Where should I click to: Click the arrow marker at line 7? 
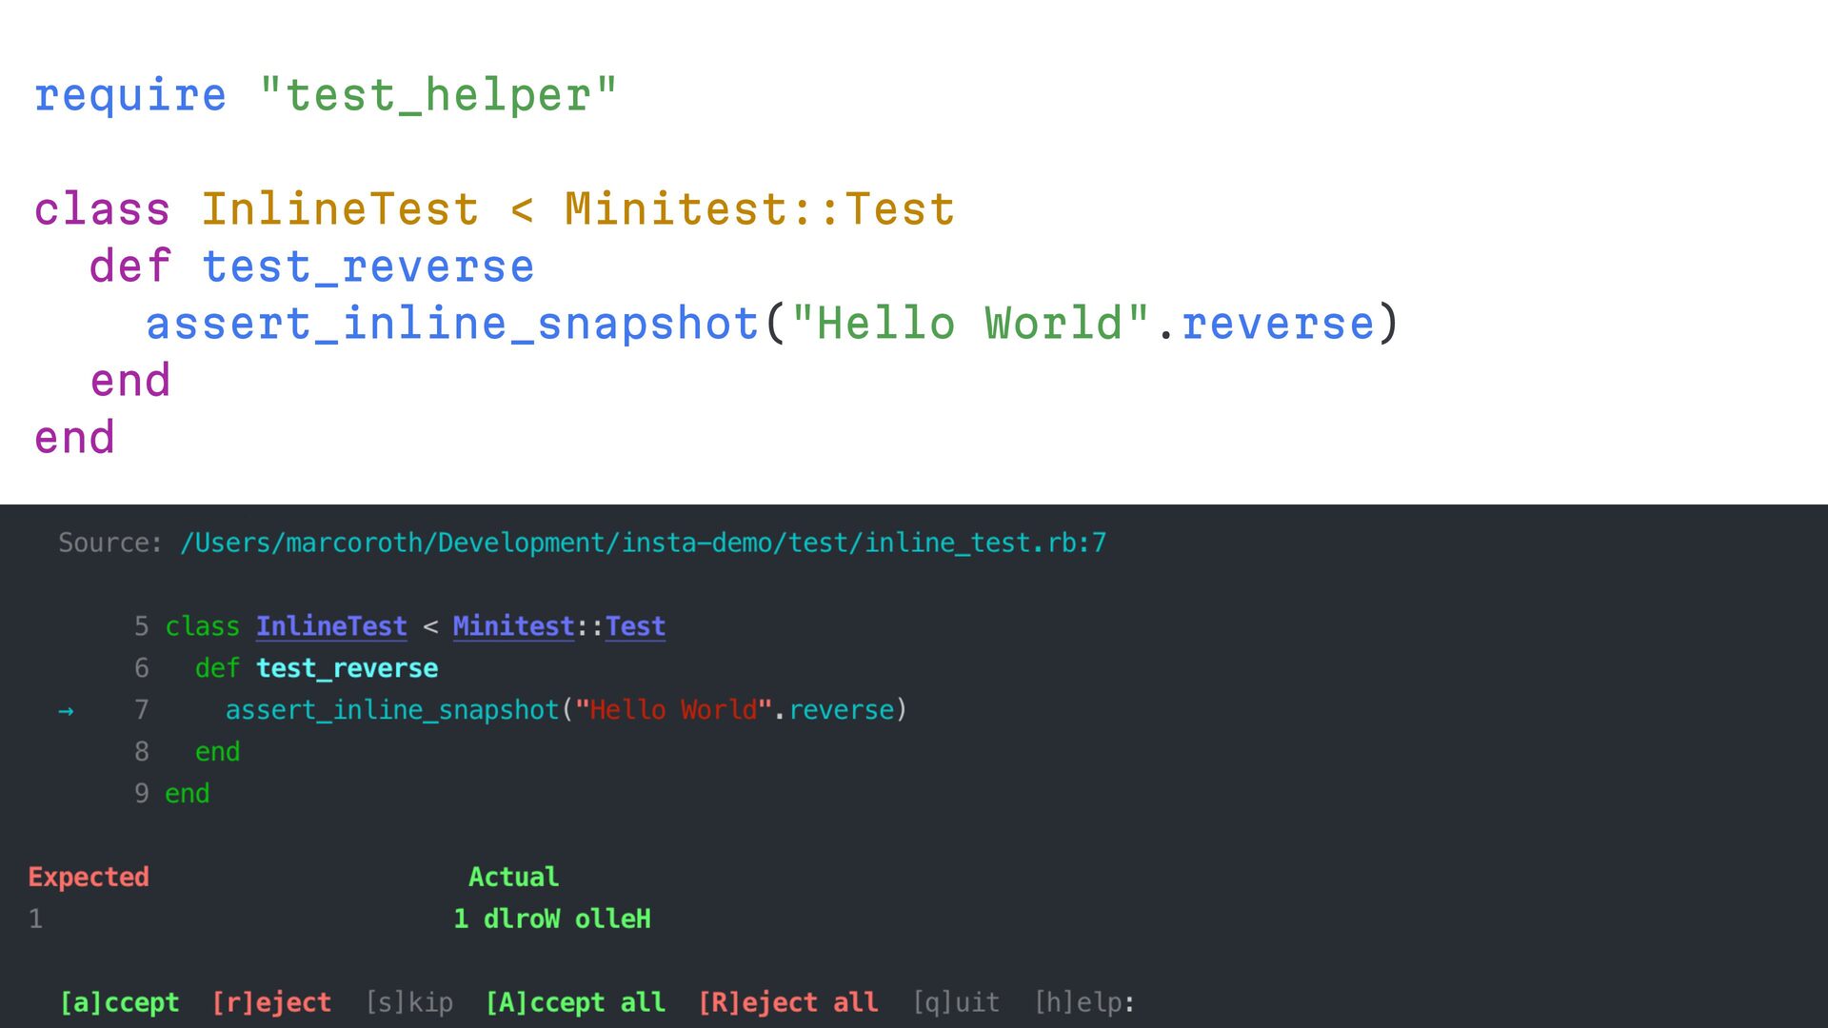point(66,710)
